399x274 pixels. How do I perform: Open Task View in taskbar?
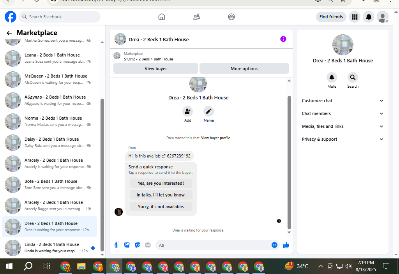tap(47, 266)
